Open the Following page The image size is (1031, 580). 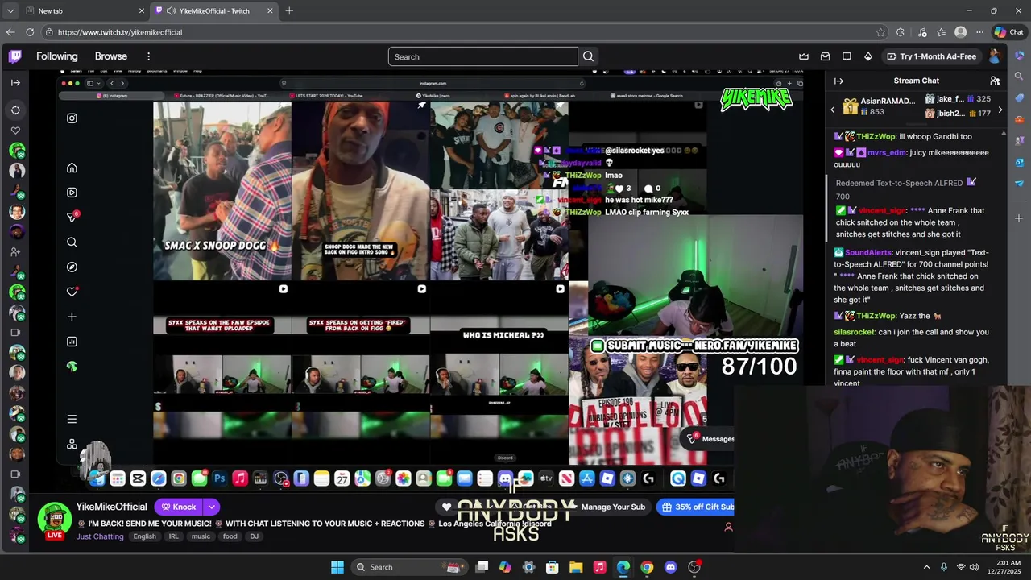click(x=57, y=56)
